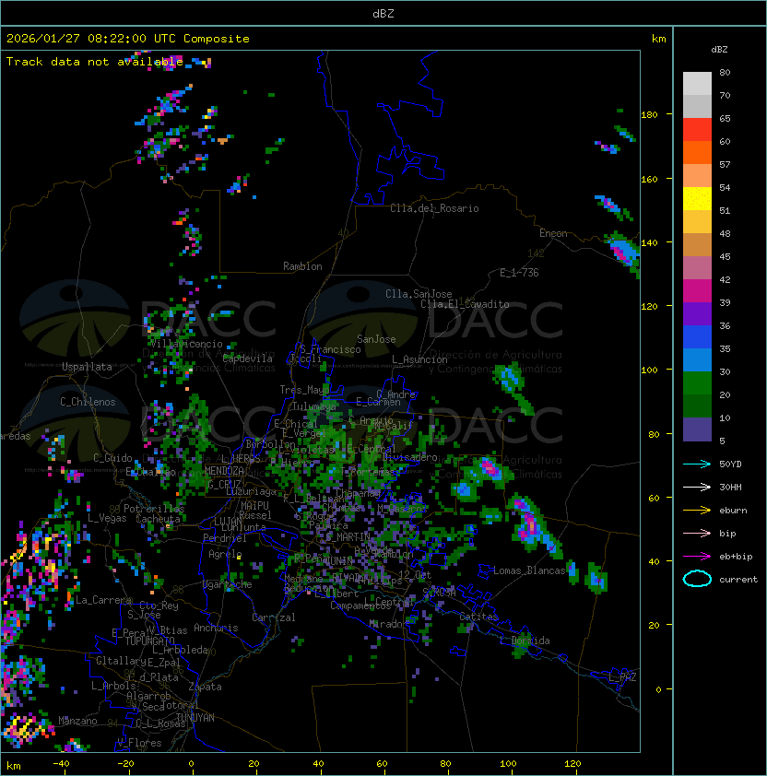Image resolution: width=767 pixels, height=776 pixels.
Task: Click the MENDOZA city label
Action: click(x=224, y=470)
